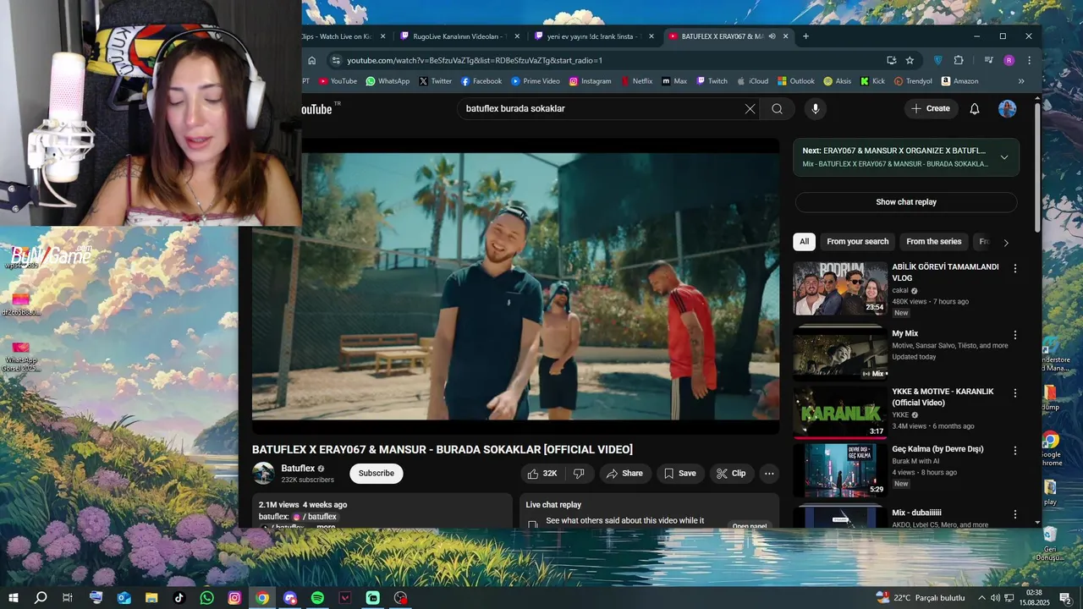1083x609 pixels.
Task: Open the YouTube account avatar menu
Action: pyautogui.click(x=1007, y=108)
